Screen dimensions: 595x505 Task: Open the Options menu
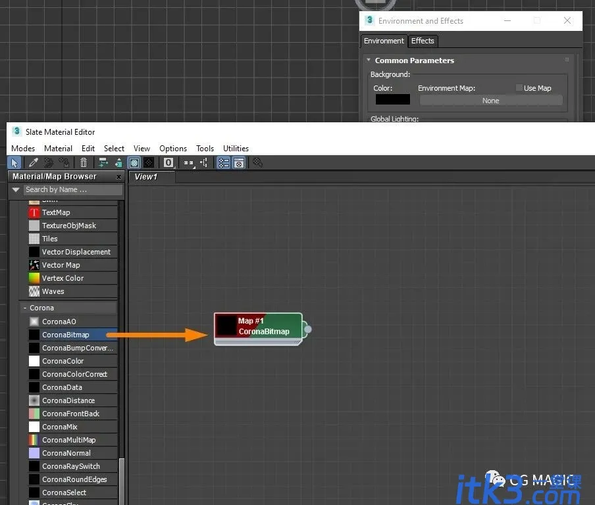pos(173,148)
